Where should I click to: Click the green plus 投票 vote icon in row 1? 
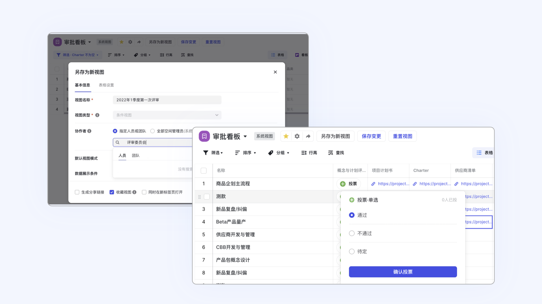[343, 184]
